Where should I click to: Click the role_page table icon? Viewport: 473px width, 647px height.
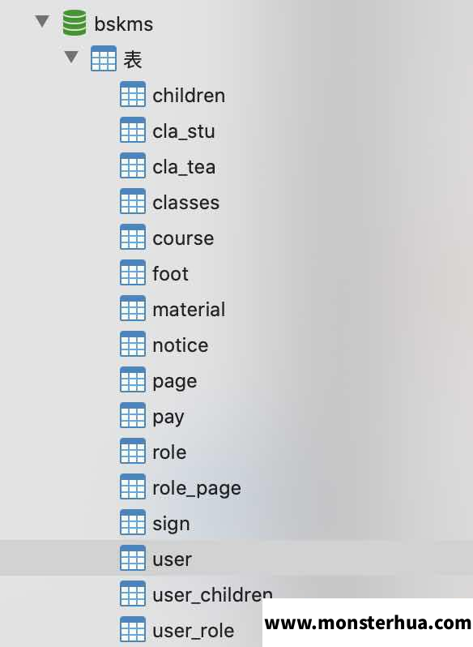tap(133, 486)
